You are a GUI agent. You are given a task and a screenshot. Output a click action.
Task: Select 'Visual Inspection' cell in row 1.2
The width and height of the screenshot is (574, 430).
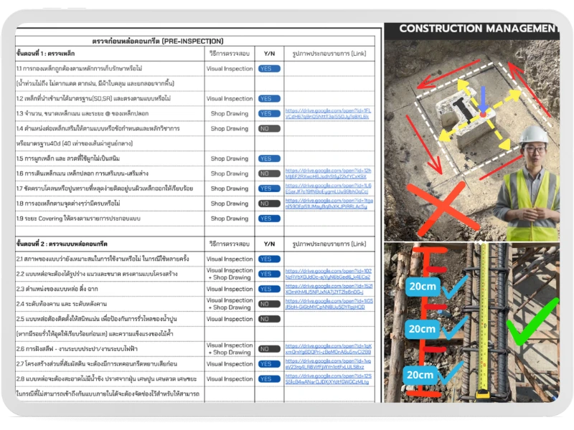point(230,99)
